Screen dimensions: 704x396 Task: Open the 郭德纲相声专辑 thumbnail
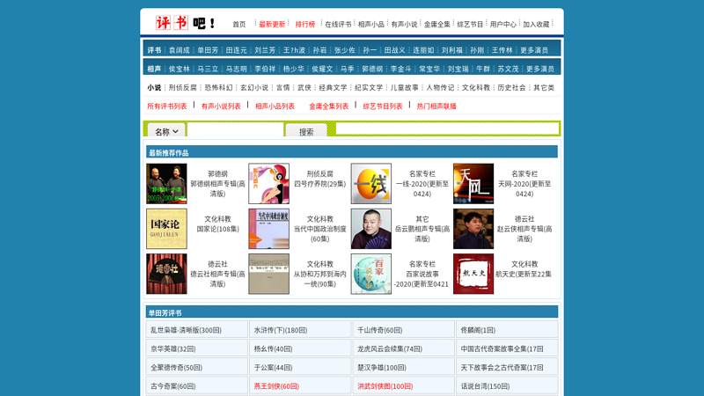click(x=166, y=184)
